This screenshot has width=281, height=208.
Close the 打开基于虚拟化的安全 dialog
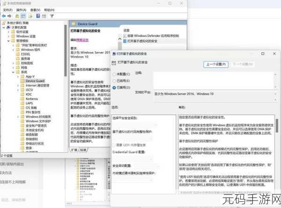point(274,53)
